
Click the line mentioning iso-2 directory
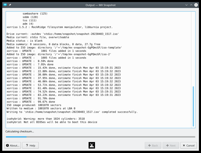coord(59,54)
